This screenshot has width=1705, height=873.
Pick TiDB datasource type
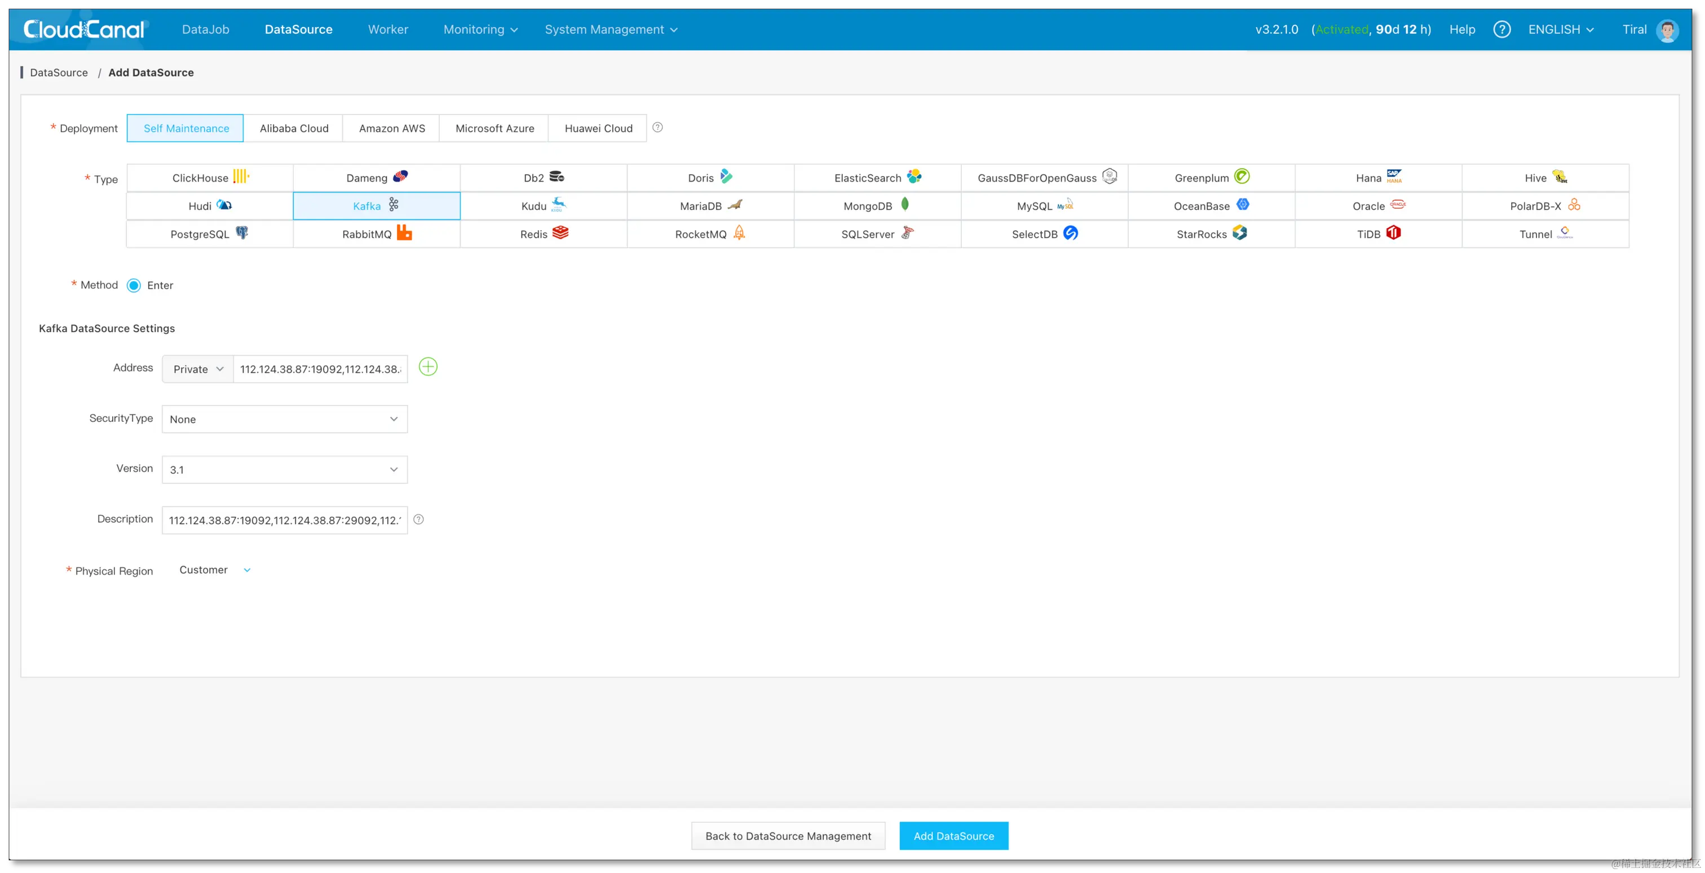pyautogui.click(x=1378, y=233)
